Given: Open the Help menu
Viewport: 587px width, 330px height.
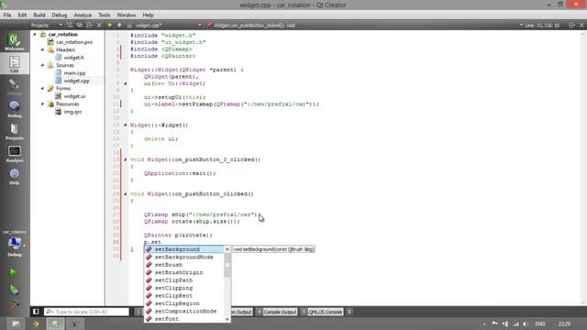Looking at the screenshot, I should tap(148, 15).
